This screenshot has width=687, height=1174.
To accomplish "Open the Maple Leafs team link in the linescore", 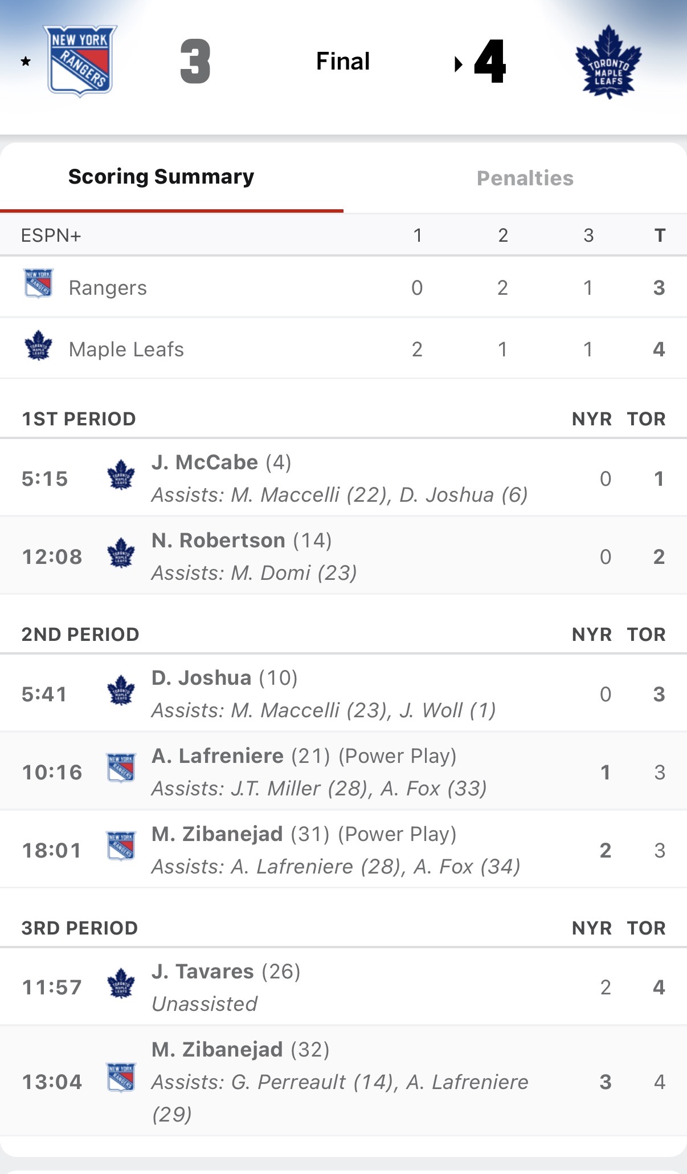I will point(126,350).
